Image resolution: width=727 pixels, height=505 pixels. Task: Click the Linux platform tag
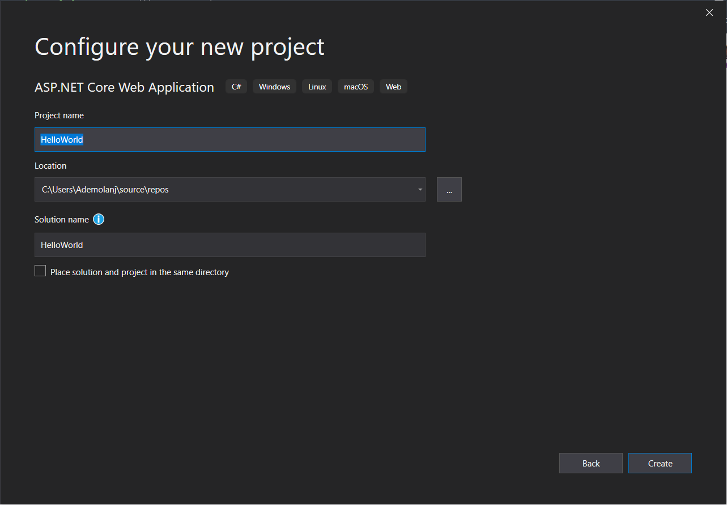coord(316,86)
